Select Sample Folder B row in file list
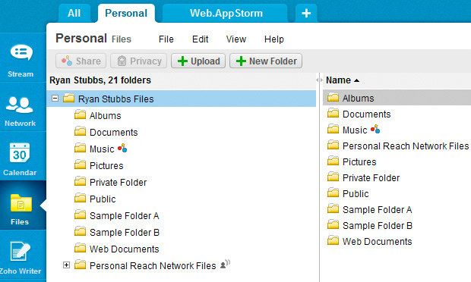Screen dimensions: 471x282 (x=397, y=225)
